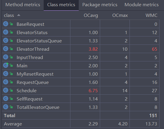Open the Package metrics tab

(100, 5)
